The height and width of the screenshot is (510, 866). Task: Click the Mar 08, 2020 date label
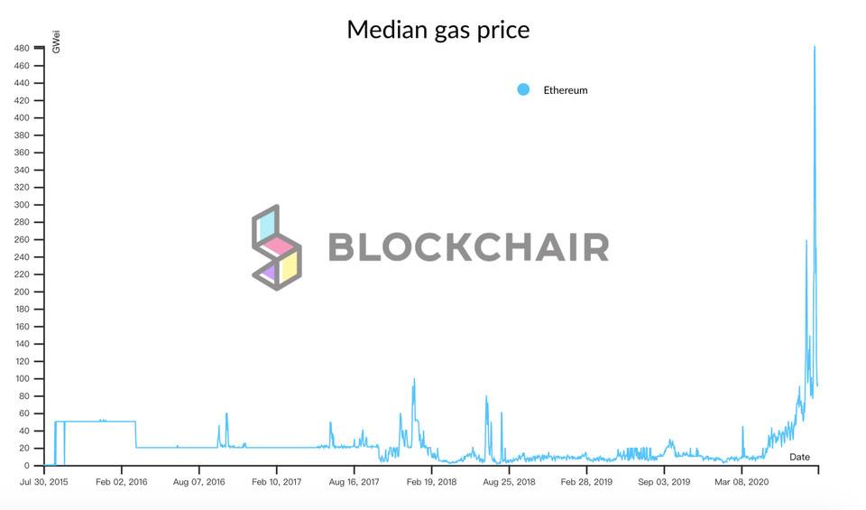click(x=742, y=482)
